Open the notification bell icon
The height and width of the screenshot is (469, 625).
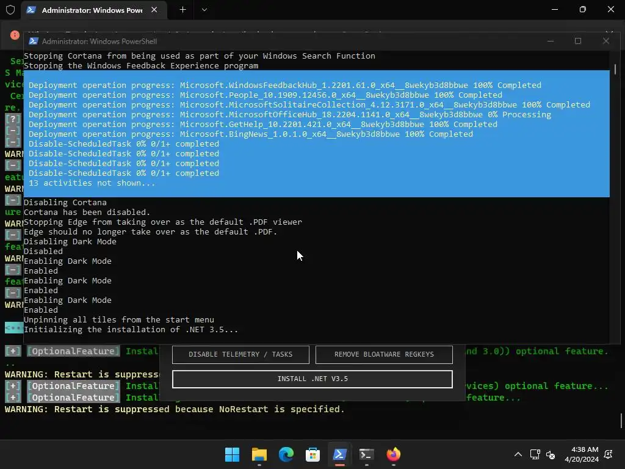[x=609, y=454]
